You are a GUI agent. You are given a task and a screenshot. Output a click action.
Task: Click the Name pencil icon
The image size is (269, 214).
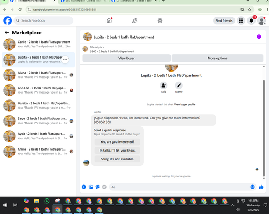click(x=179, y=85)
